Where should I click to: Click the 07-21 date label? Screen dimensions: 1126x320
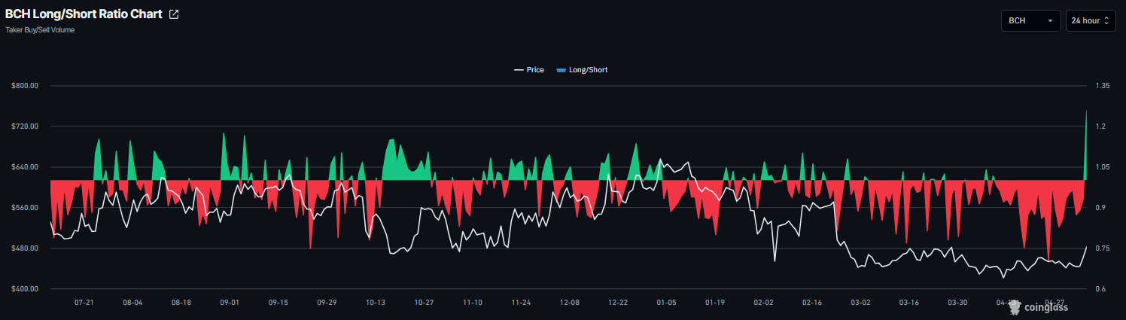click(x=84, y=303)
